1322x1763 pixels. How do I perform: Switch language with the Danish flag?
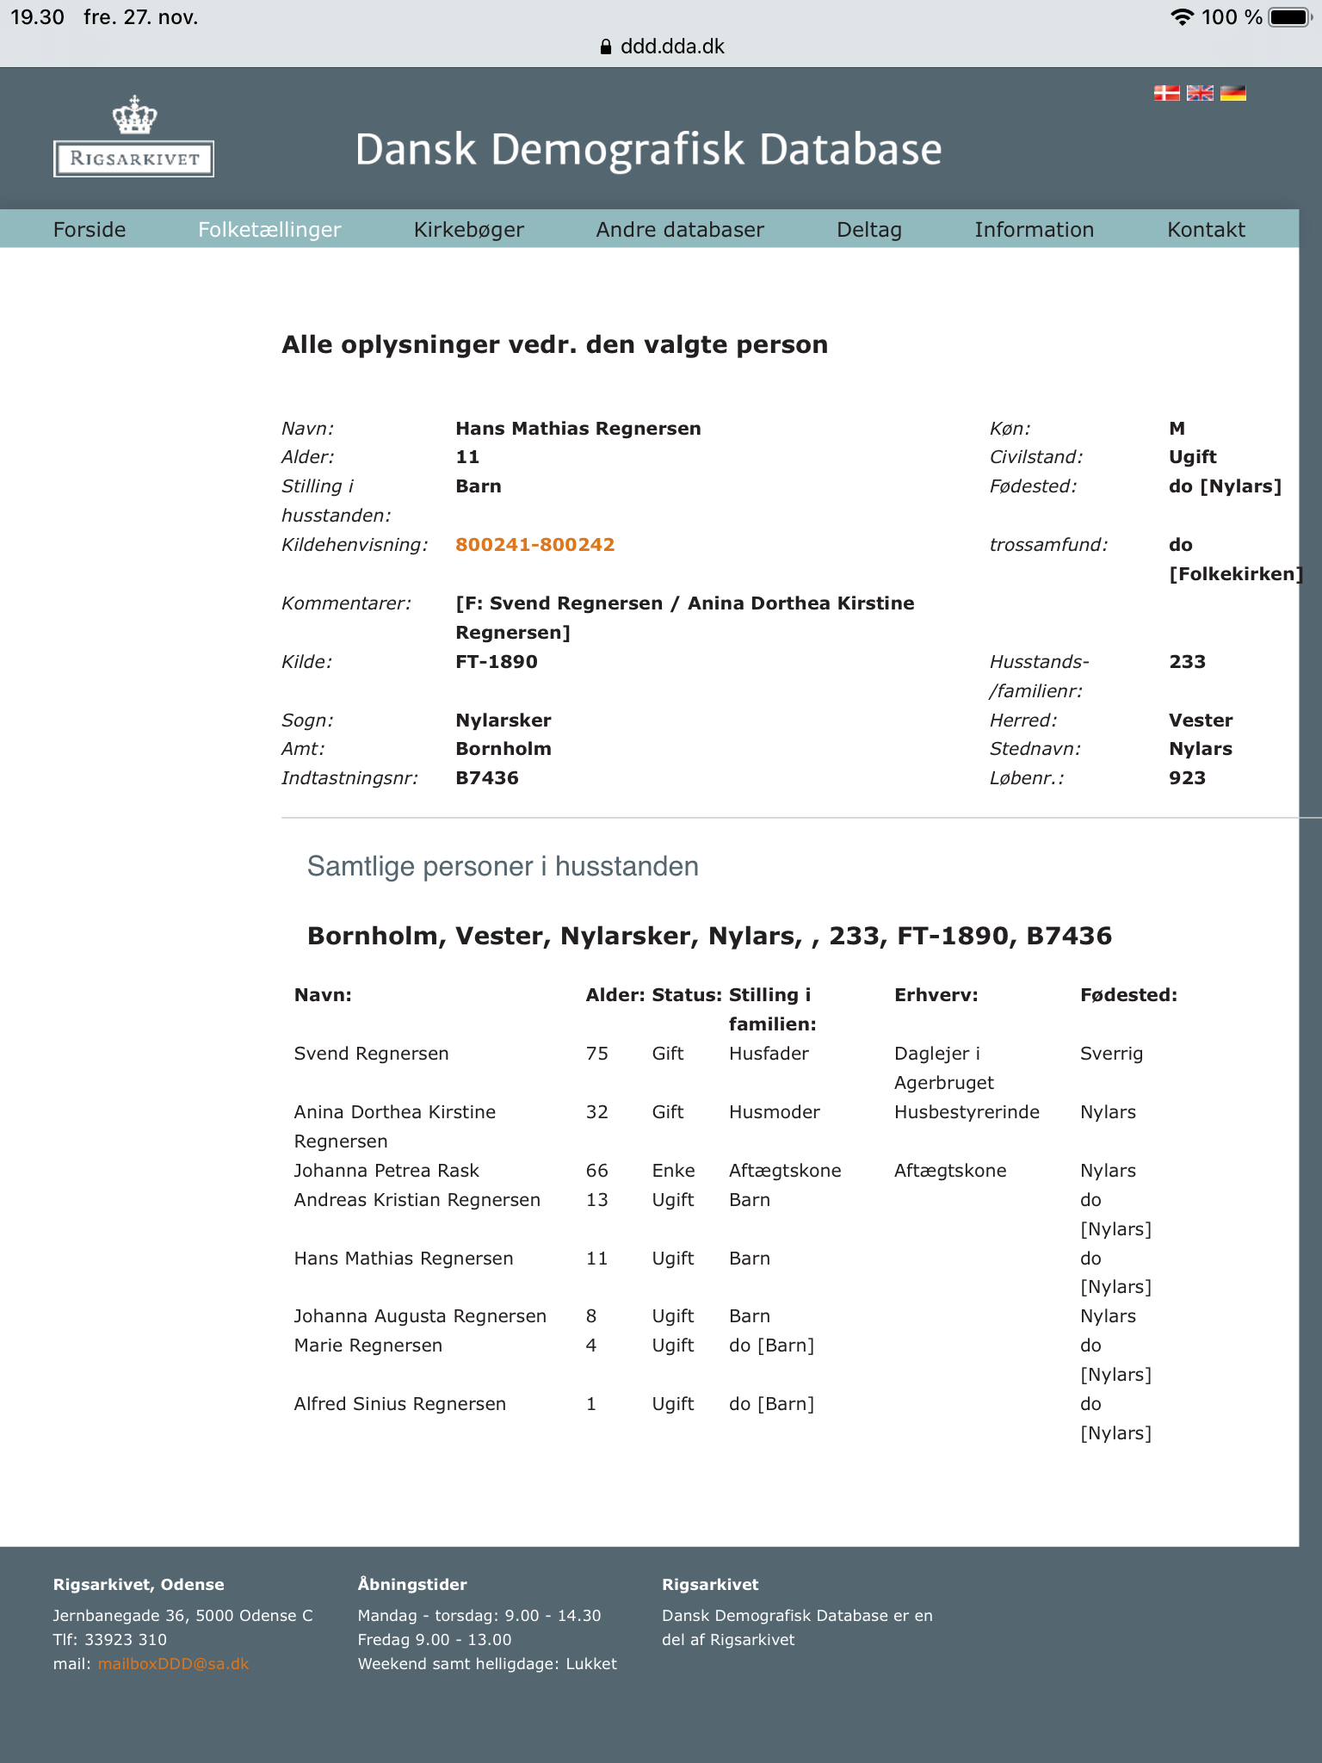tap(1166, 93)
